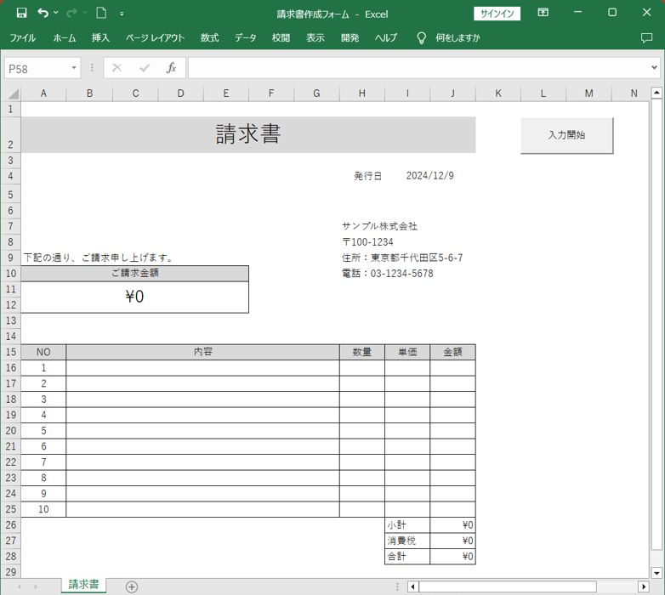
Task: Click the Undo arrow icon
Action: coord(43,13)
